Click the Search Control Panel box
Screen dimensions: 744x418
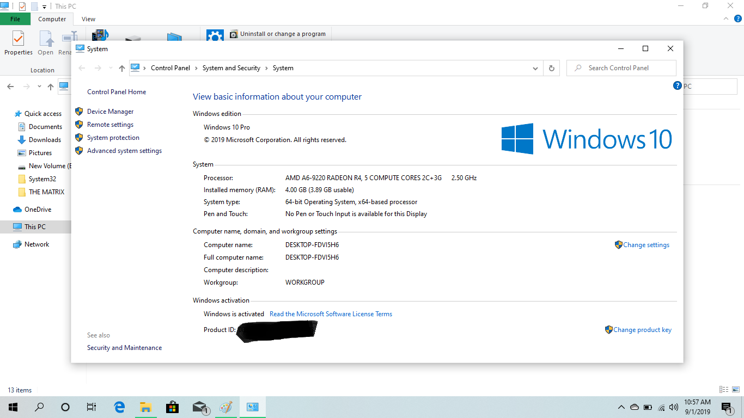pos(621,68)
